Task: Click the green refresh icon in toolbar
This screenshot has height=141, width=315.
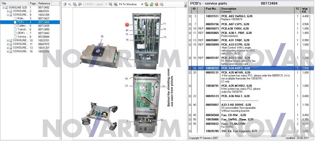Action: [151, 4]
